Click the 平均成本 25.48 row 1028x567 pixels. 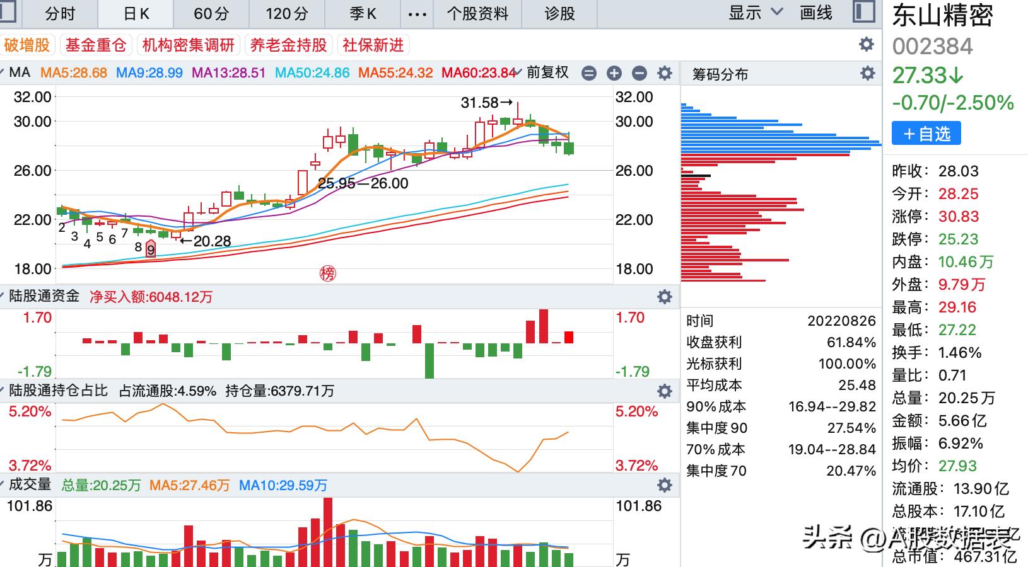click(x=781, y=385)
